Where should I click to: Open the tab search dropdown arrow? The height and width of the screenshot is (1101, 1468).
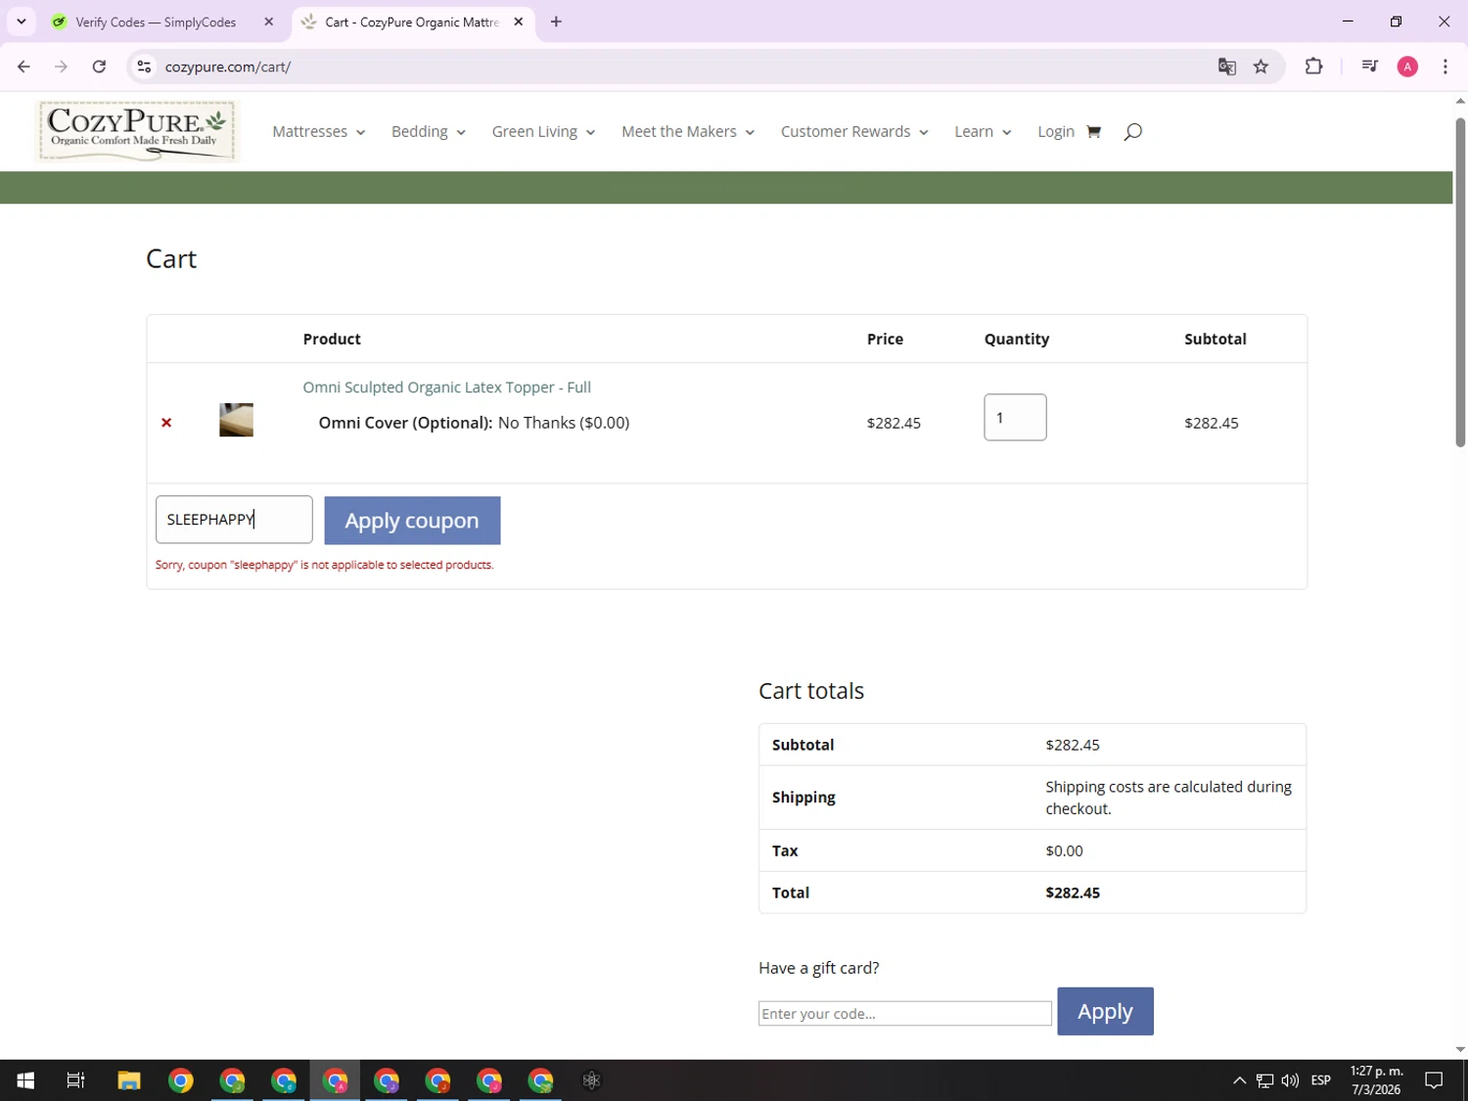tap(21, 22)
